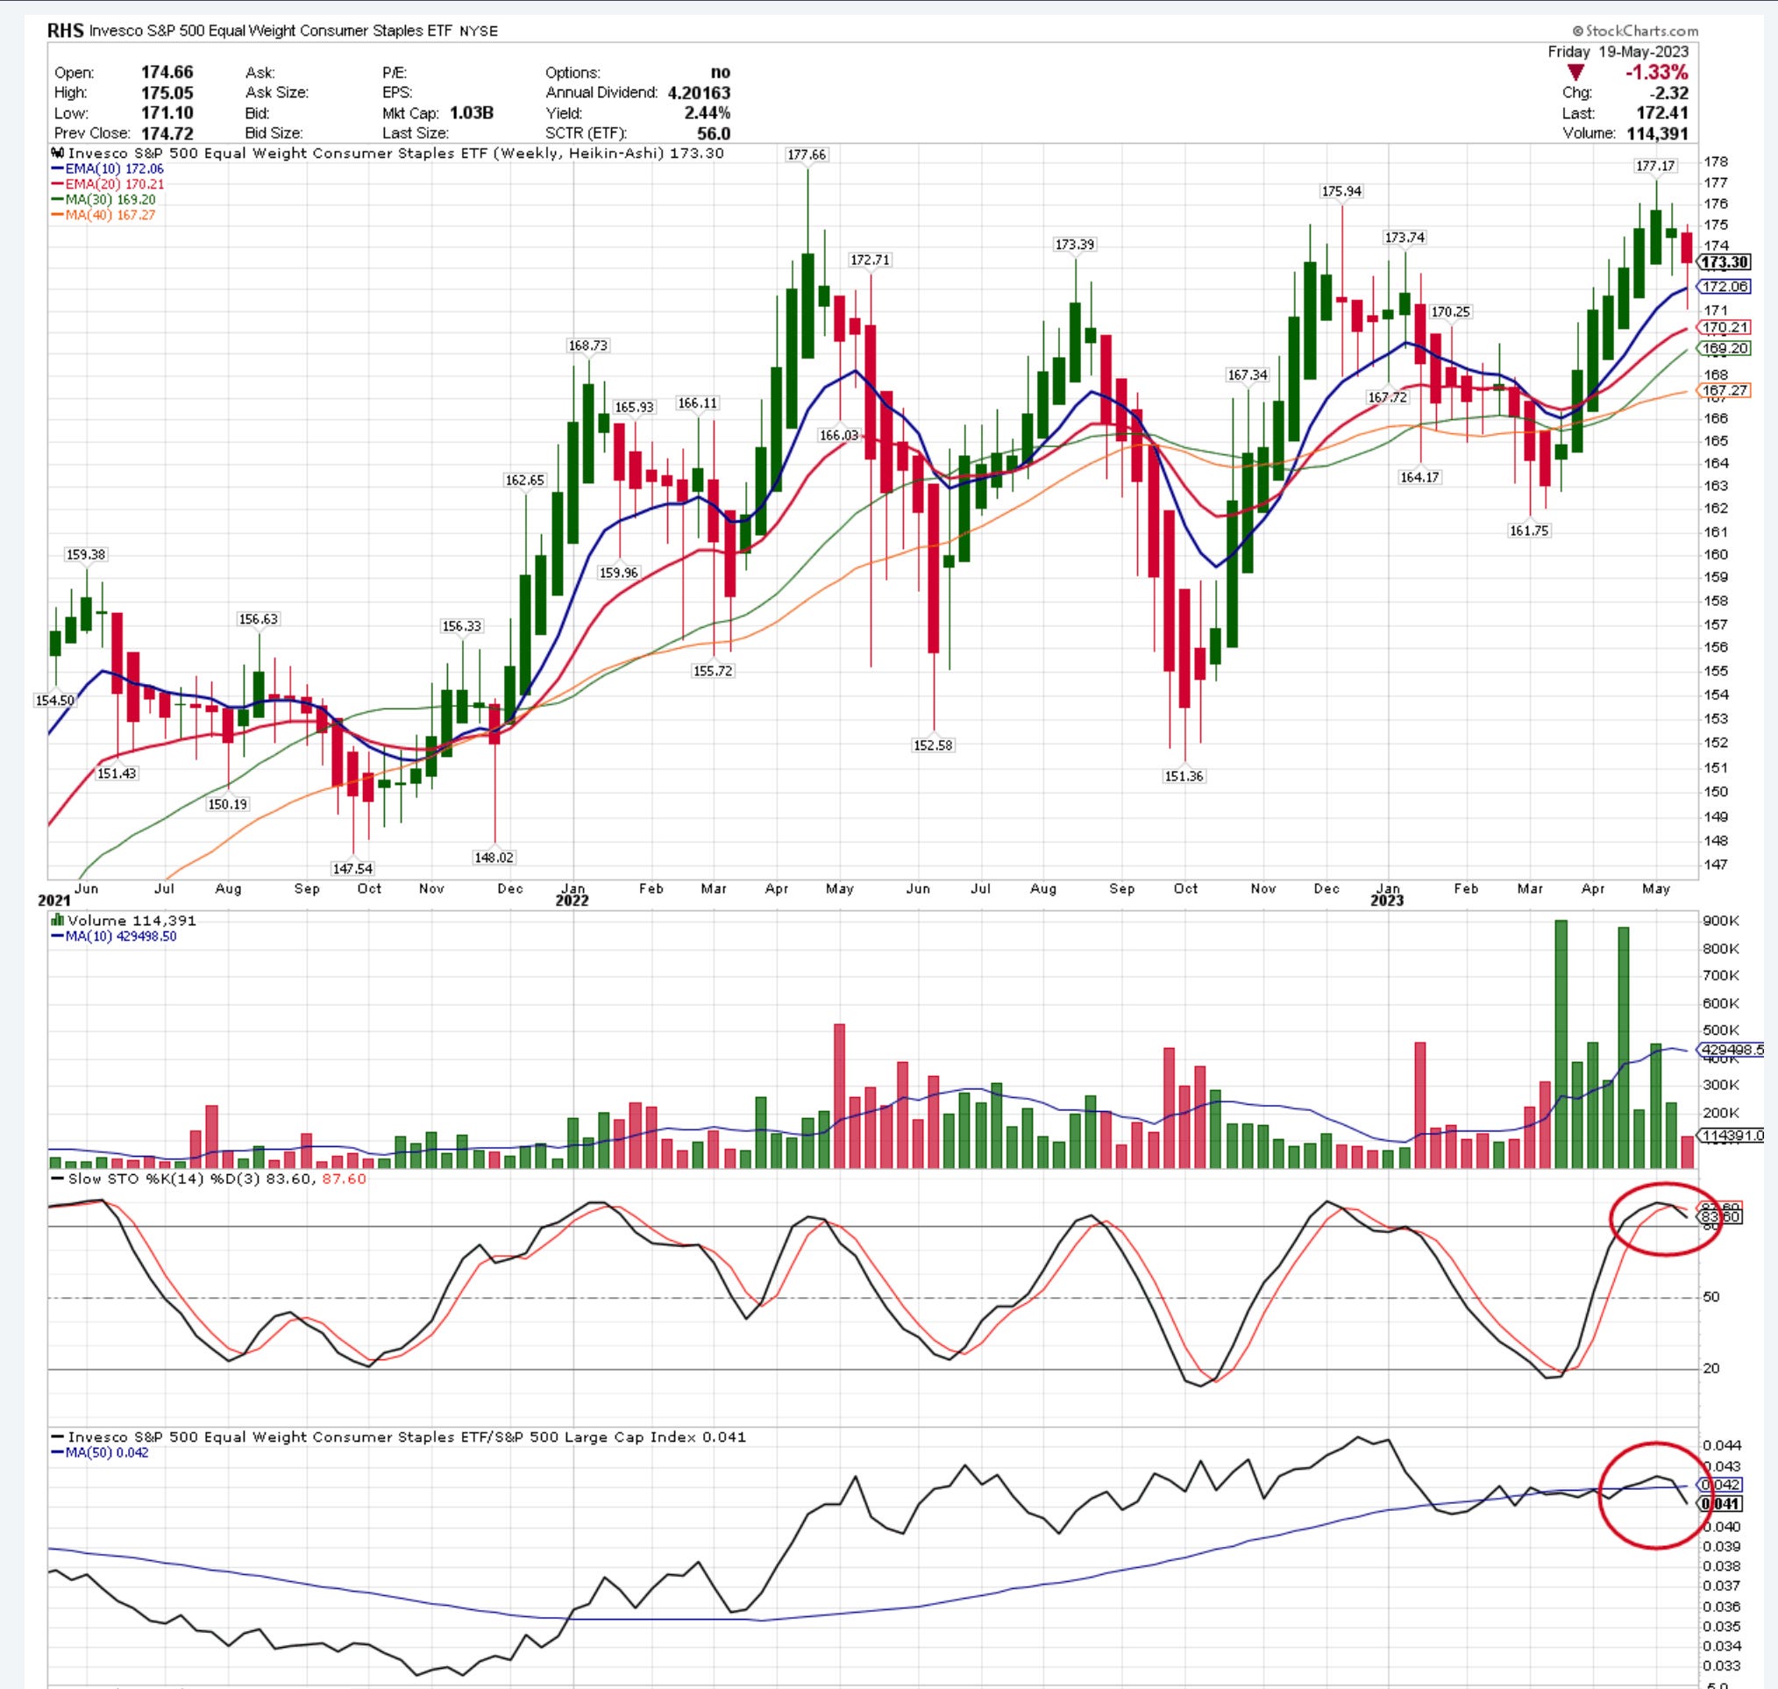Image resolution: width=1778 pixels, height=1689 pixels.
Task: Click the 148.02 low price label
Action: click(x=494, y=858)
